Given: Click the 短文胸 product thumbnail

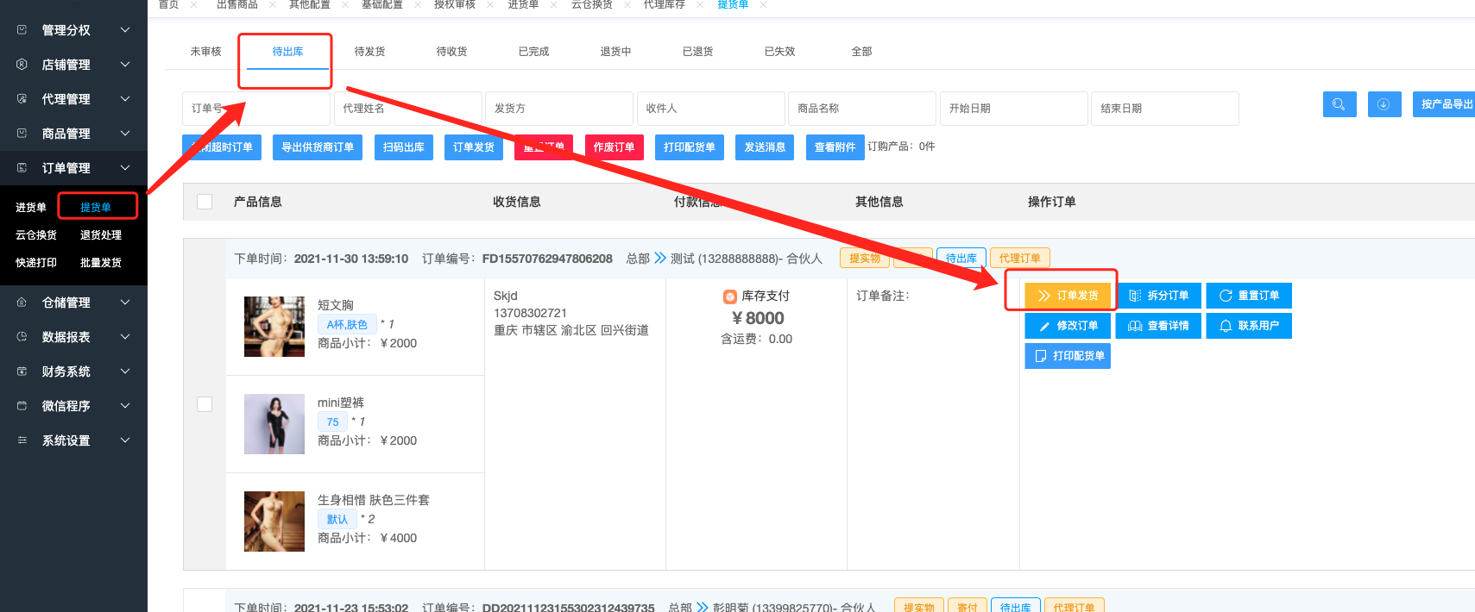Looking at the screenshot, I should click(x=274, y=327).
